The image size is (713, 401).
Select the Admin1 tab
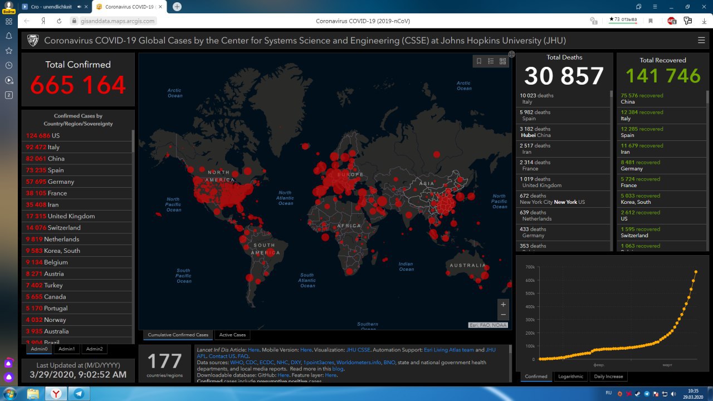(66, 349)
